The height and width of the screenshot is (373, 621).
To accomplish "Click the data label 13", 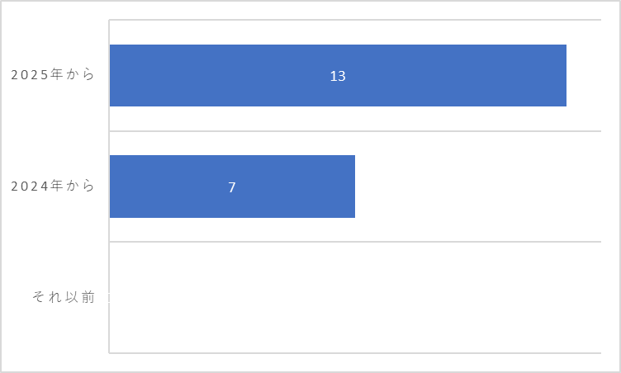I will click(338, 76).
